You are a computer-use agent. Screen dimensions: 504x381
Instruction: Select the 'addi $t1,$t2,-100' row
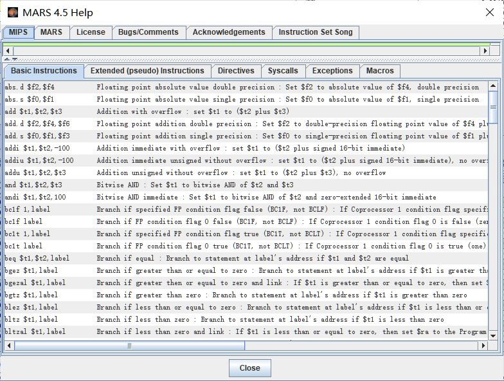point(246,148)
